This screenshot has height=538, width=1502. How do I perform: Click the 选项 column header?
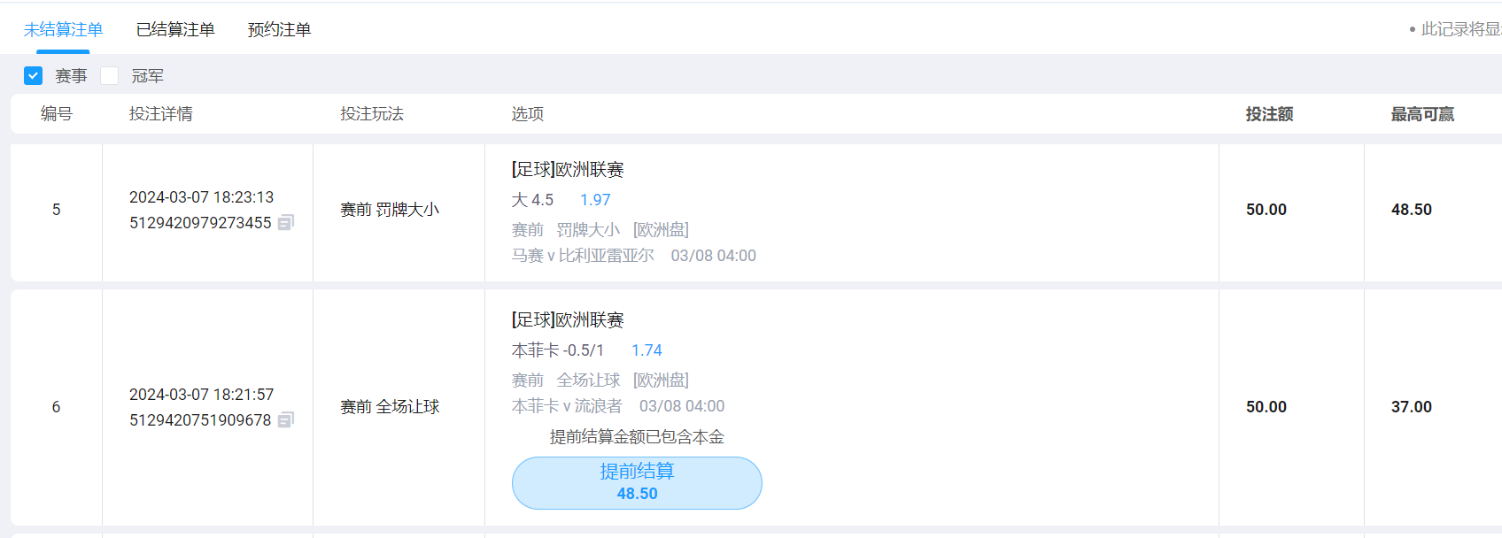click(528, 114)
